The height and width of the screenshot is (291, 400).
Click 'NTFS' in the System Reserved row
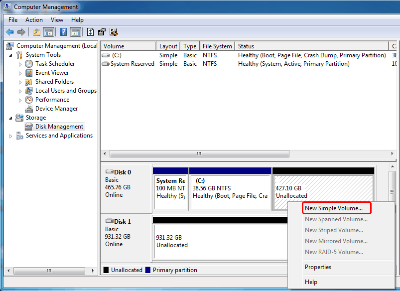(210, 64)
